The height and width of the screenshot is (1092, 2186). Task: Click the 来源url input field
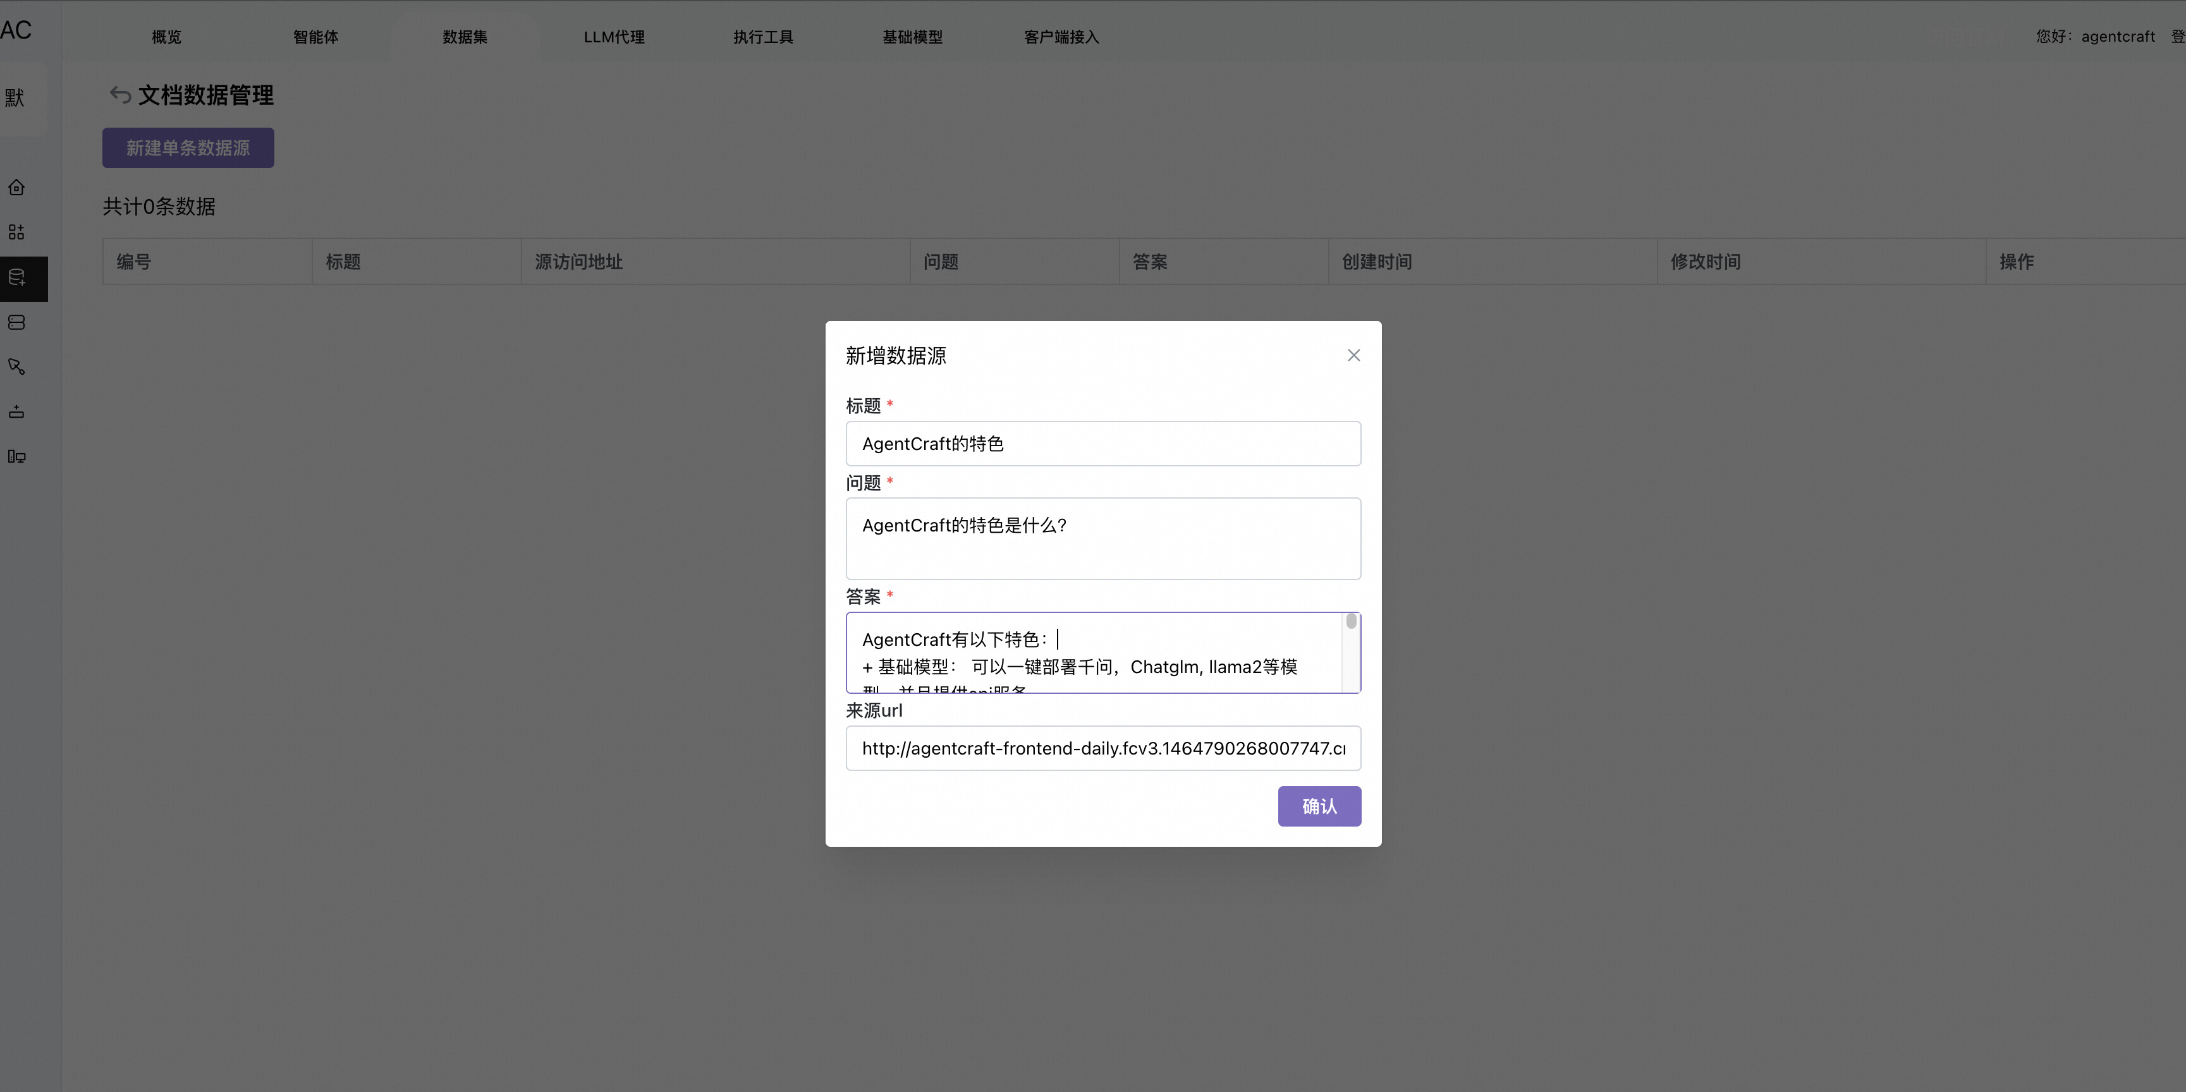click(1102, 748)
